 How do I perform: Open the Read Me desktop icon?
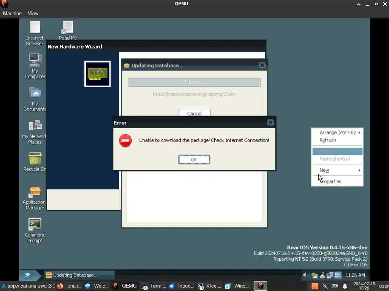[x=68, y=30]
